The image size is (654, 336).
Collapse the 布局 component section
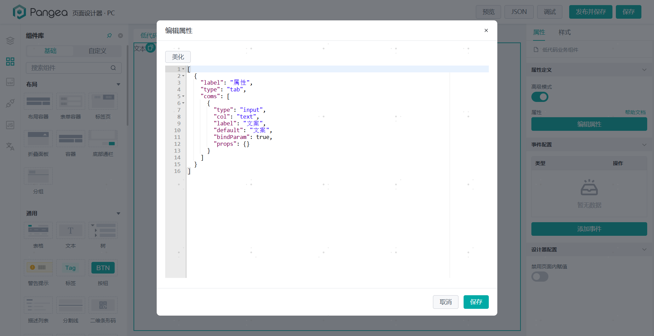coord(118,84)
